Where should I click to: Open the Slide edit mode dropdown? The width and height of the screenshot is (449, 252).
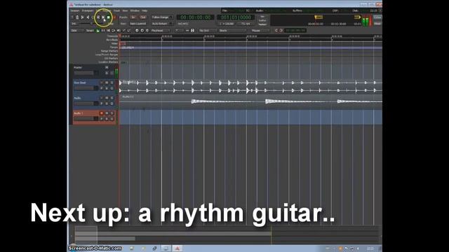click(x=77, y=31)
